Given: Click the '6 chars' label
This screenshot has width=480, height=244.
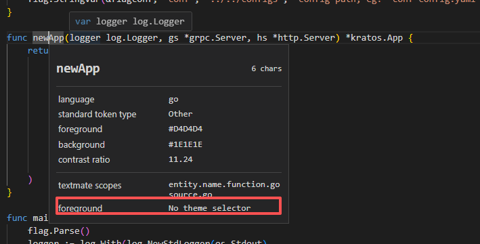Looking at the screenshot, I should pyautogui.click(x=266, y=68).
